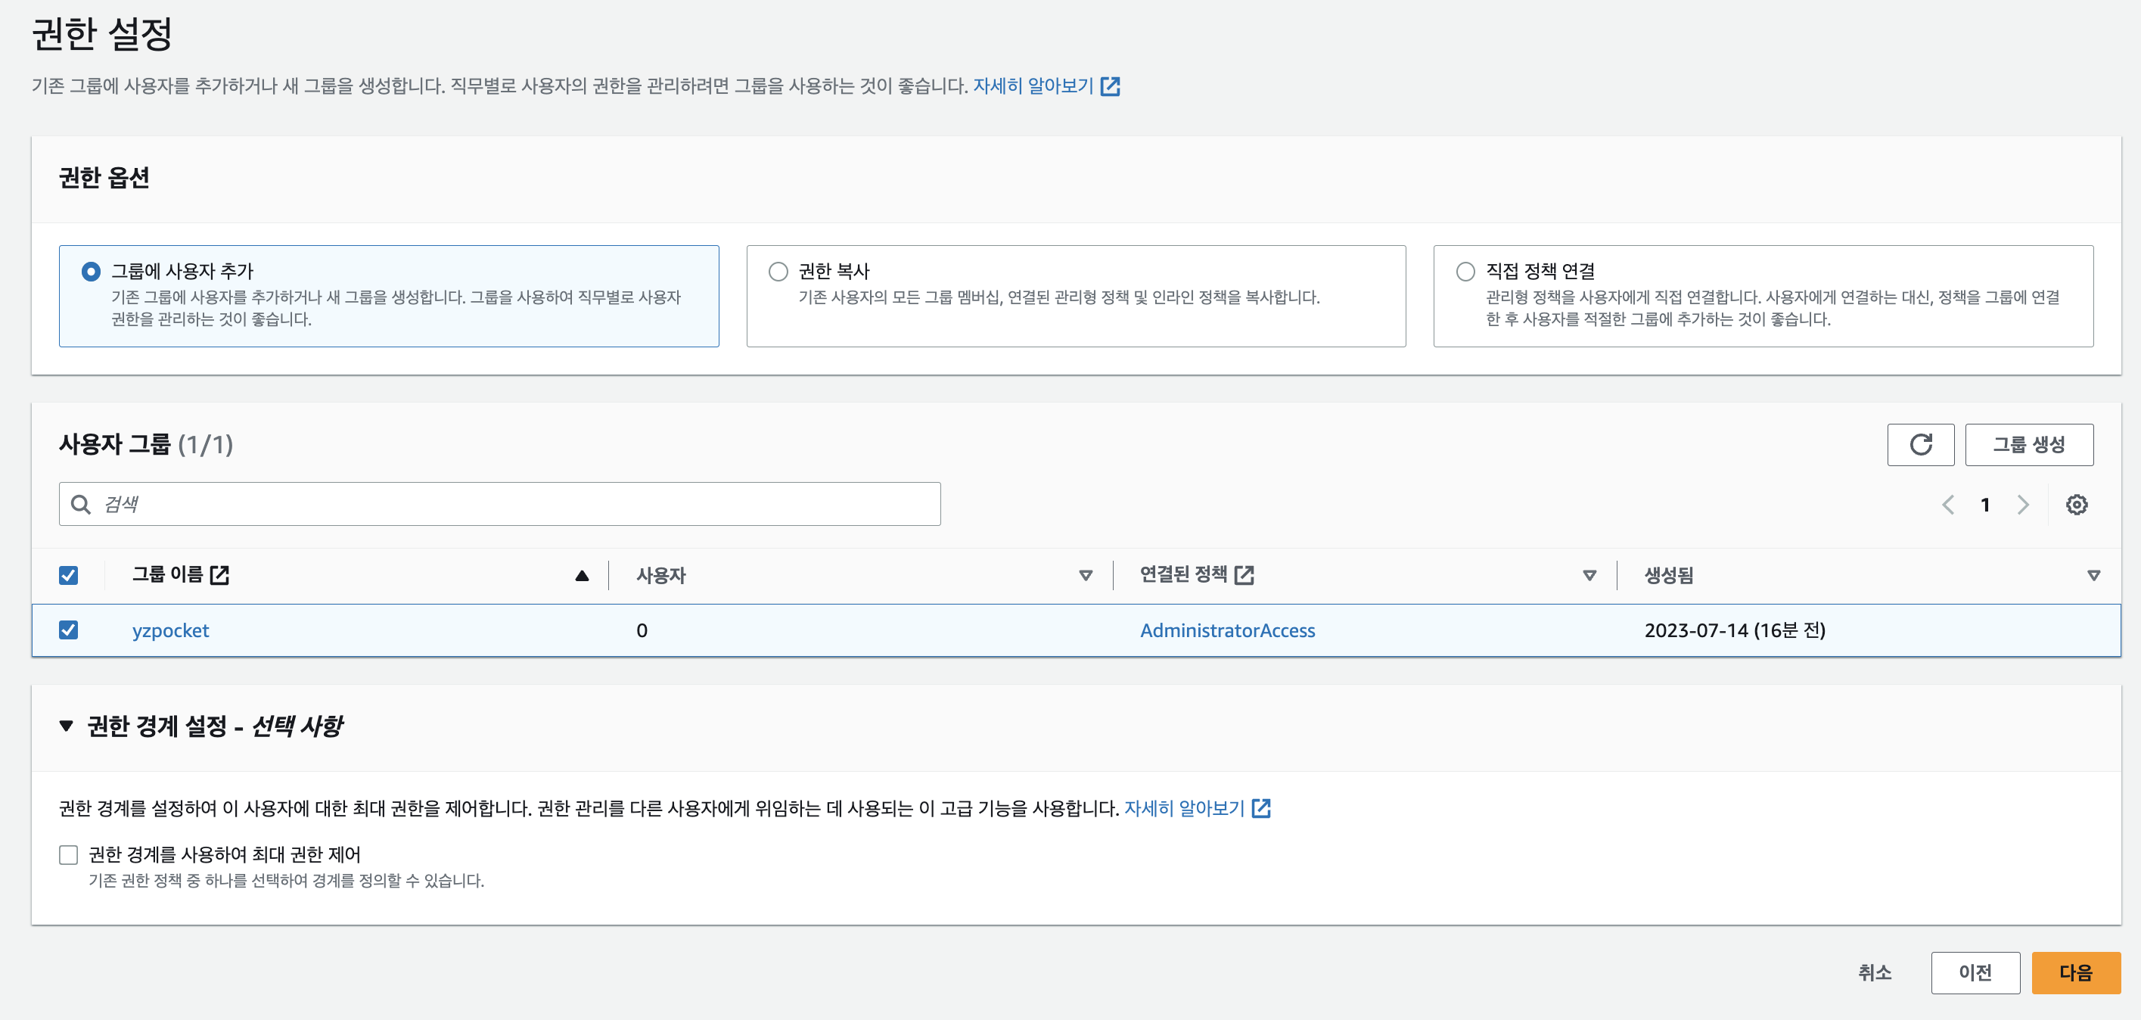Open the AdministratorAccess policy link

1227,630
